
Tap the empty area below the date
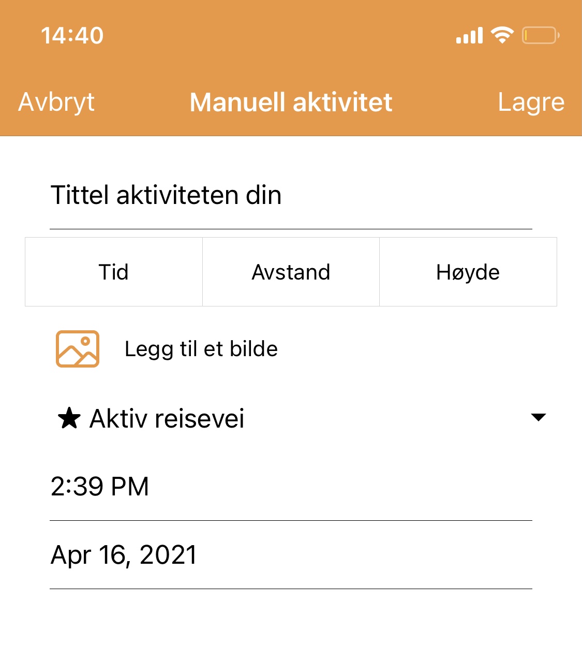point(291,626)
